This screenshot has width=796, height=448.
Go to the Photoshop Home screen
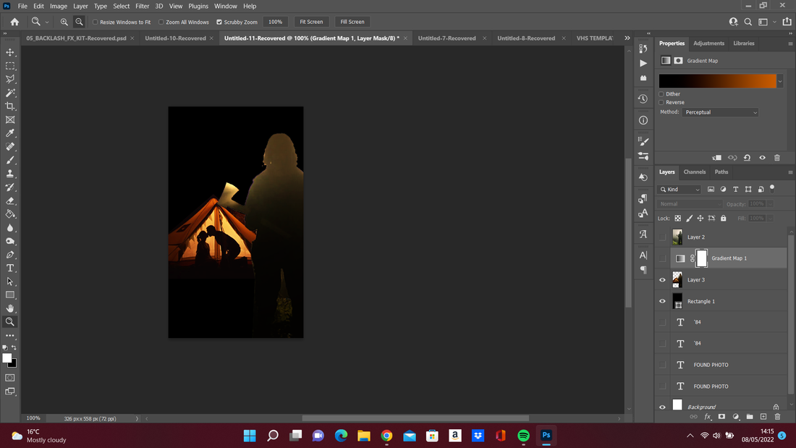[14, 22]
